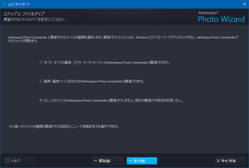Click the 画像 option description text

94,81
